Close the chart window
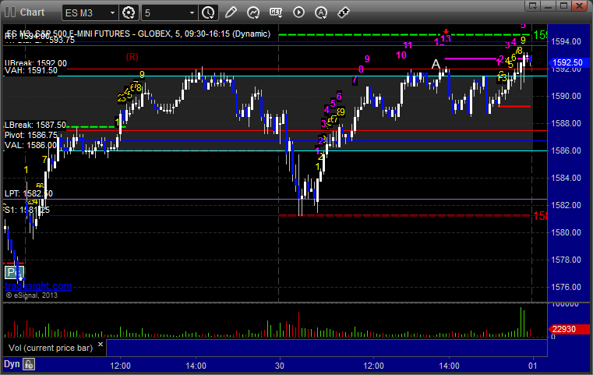The image size is (593, 375). click(x=579, y=5)
